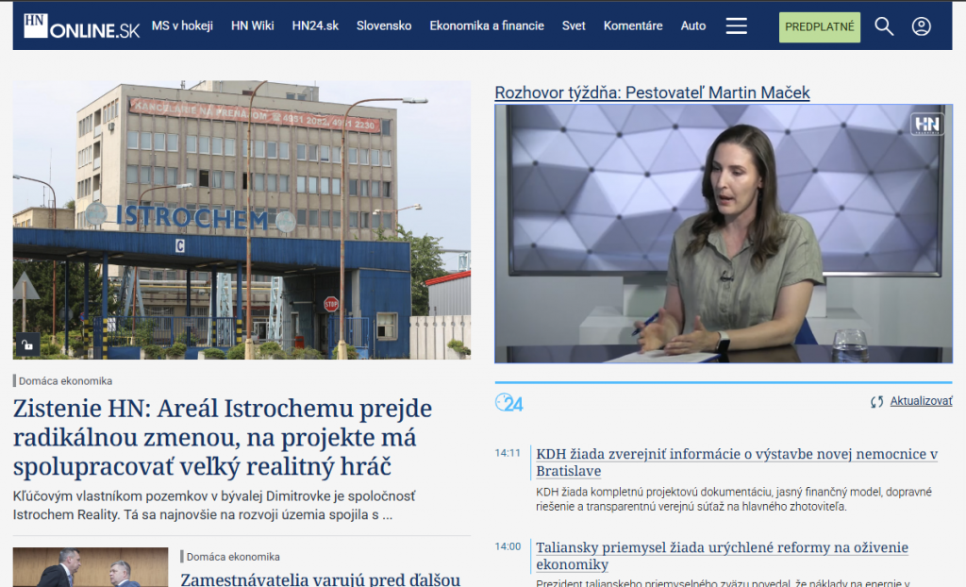Open the hamburger menu icon
This screenshot has height=587, width=966.
736,25
